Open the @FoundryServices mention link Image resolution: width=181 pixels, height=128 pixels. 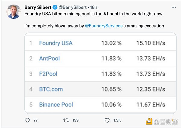[104, 26]
